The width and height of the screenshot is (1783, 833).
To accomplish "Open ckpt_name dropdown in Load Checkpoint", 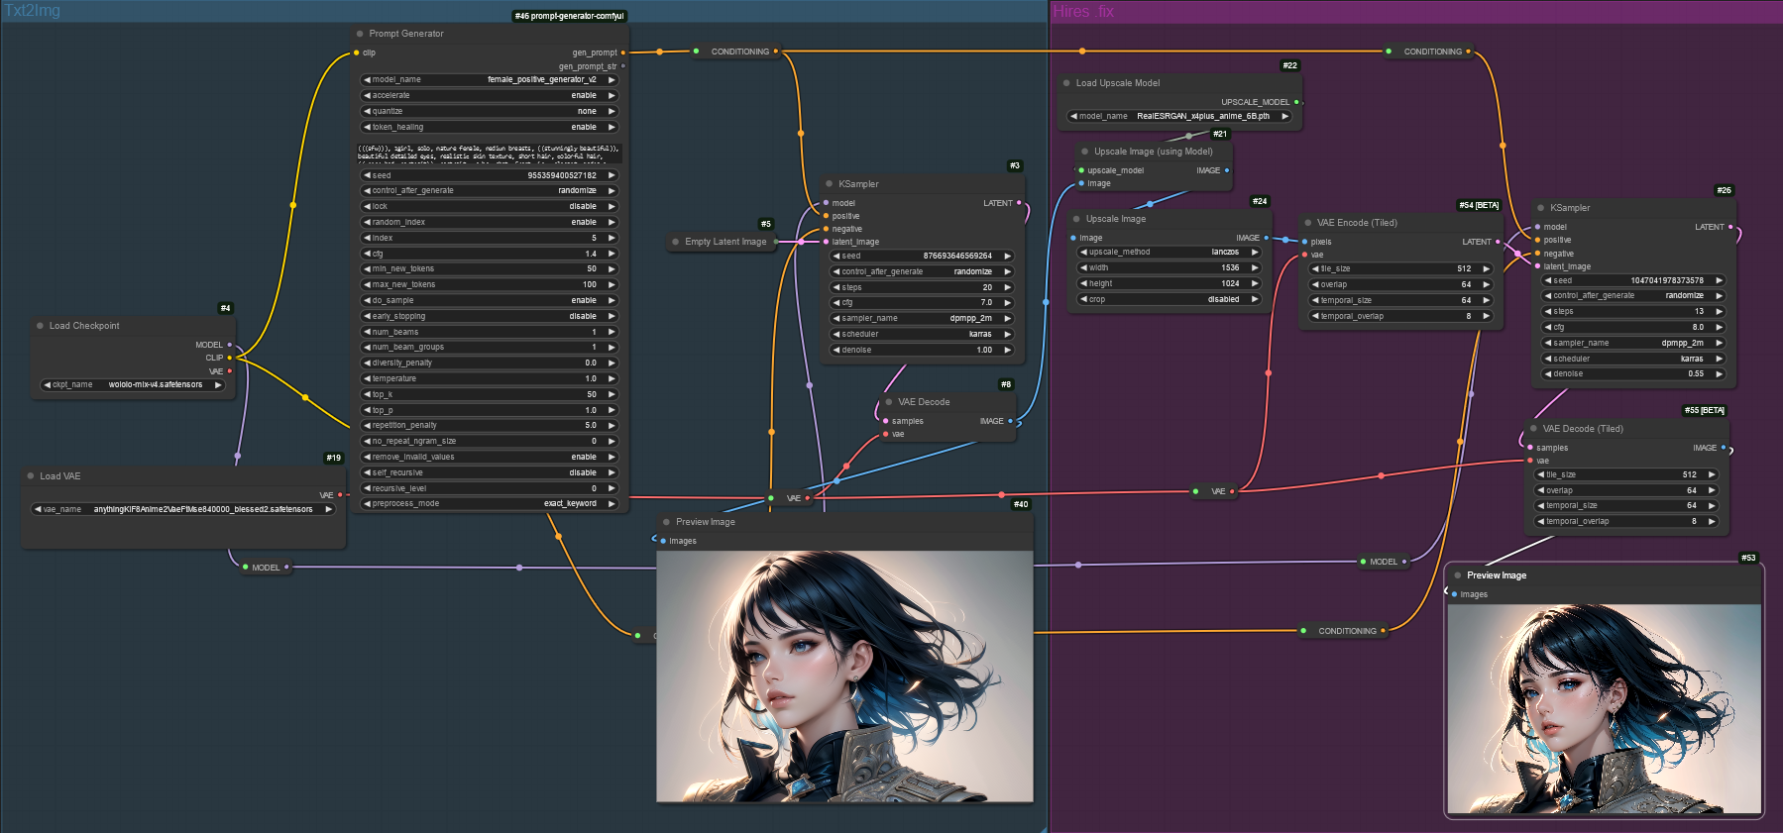I will pos(133,384).
